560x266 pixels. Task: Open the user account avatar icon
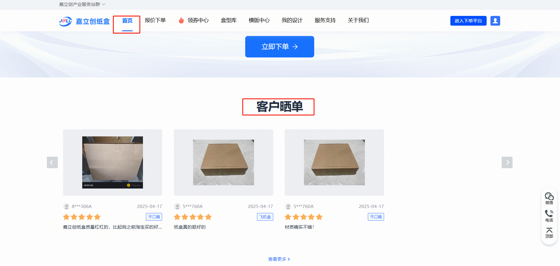pos(495,21)
